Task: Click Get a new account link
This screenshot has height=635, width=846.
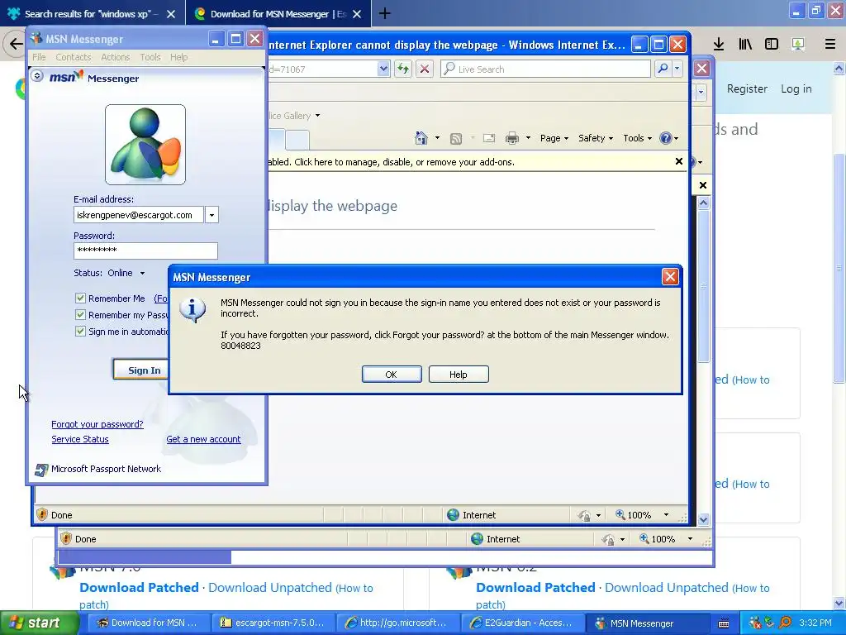Action: tap(203, 440)
